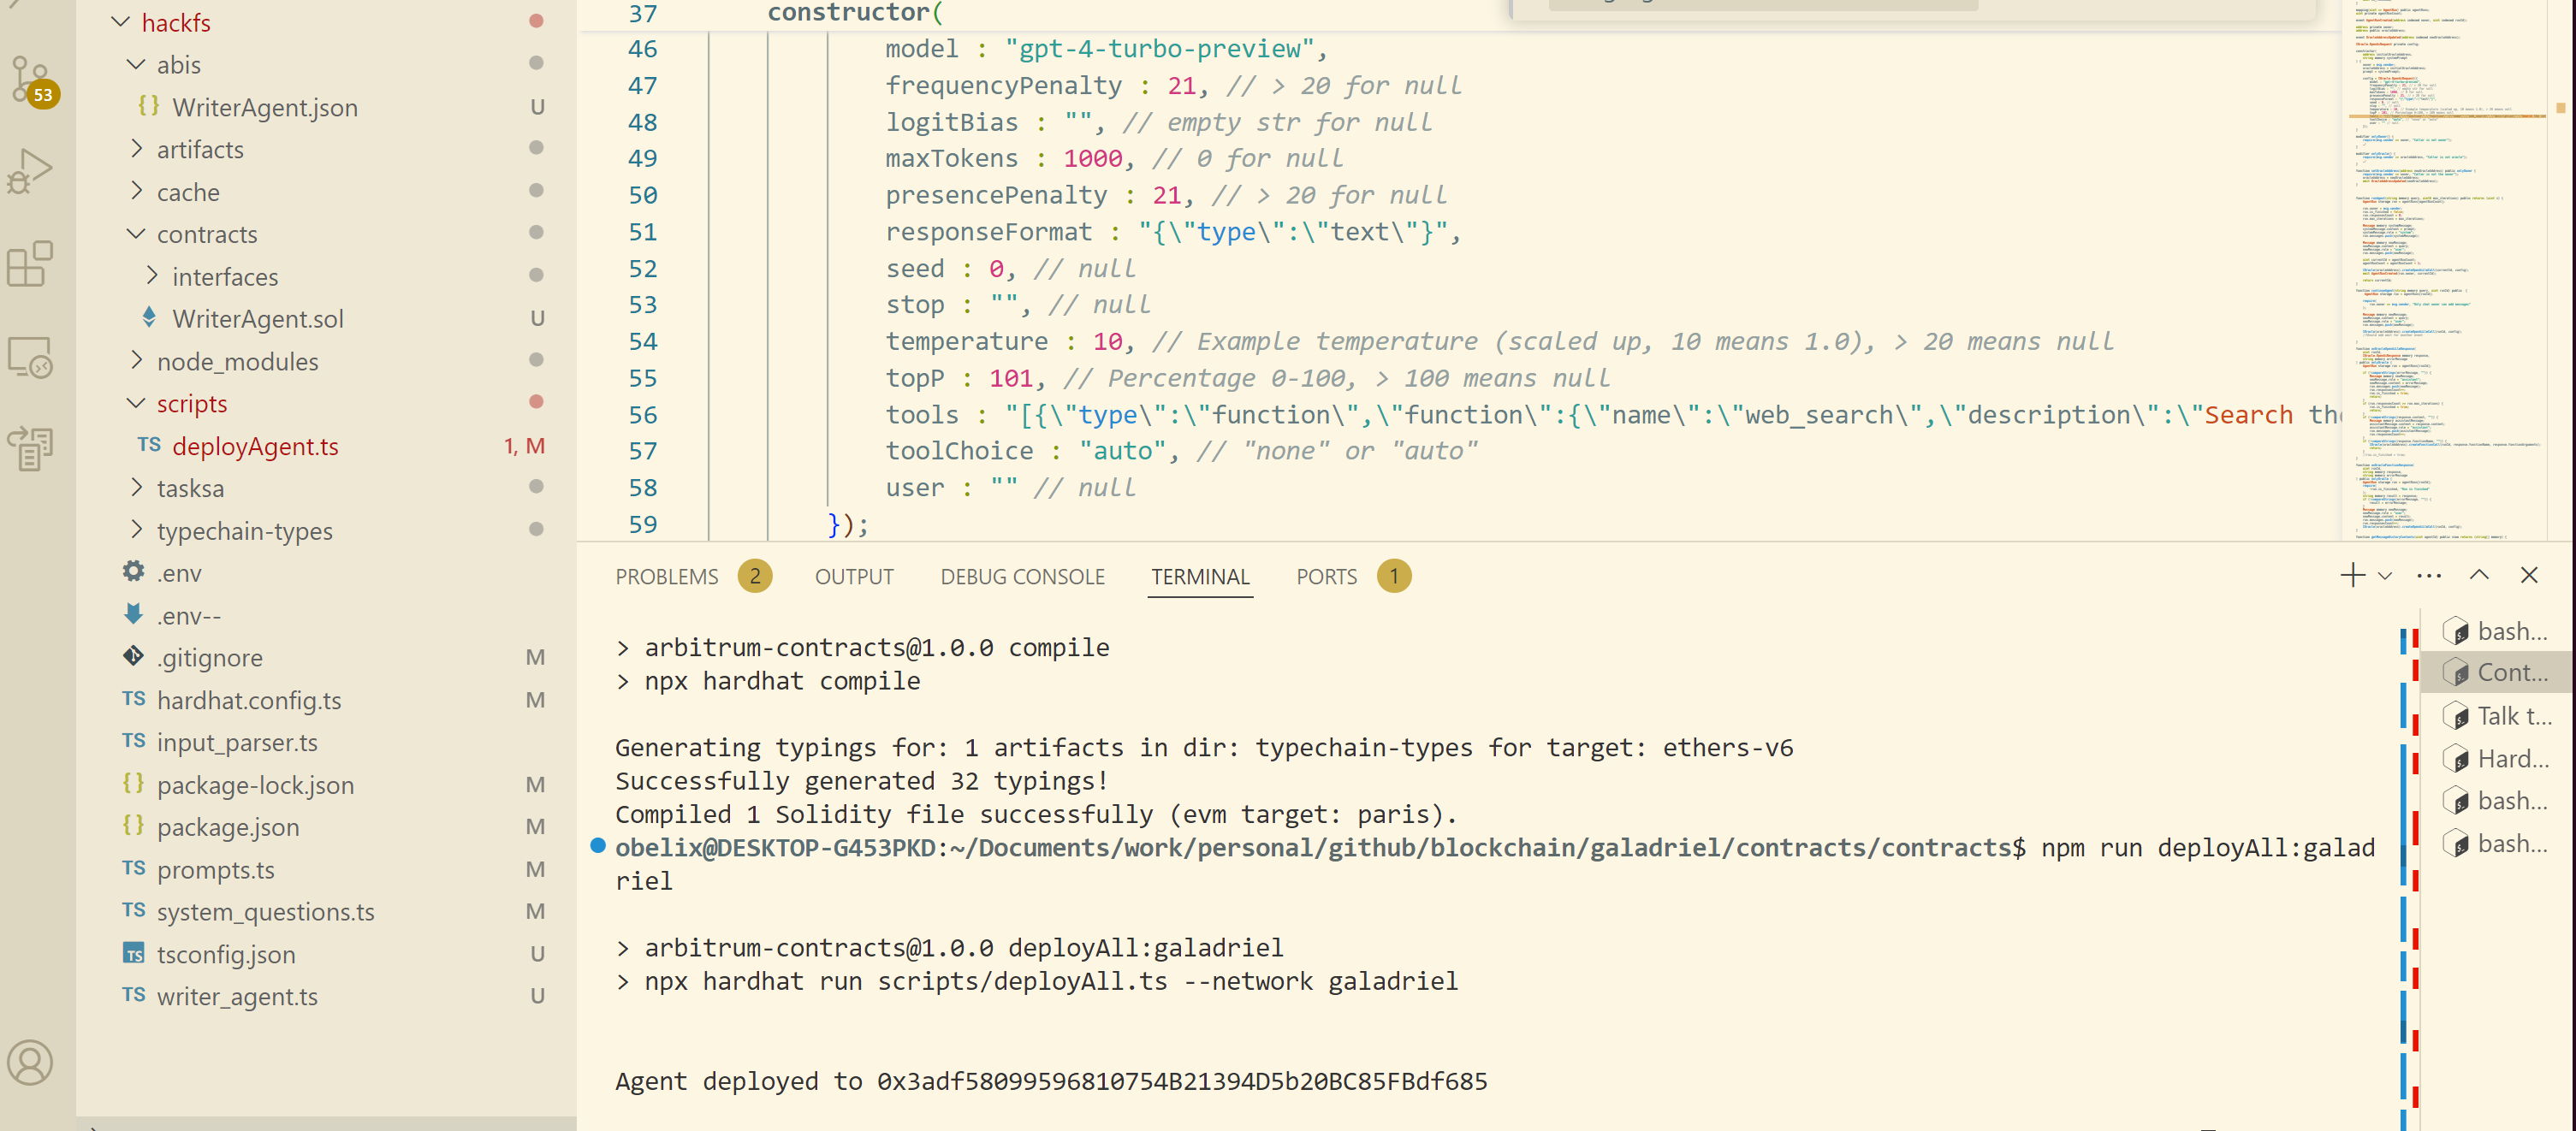Collapse the contracts folder
The height and width of the screenshot is (1131, 2576).
(x=136, y=233)
